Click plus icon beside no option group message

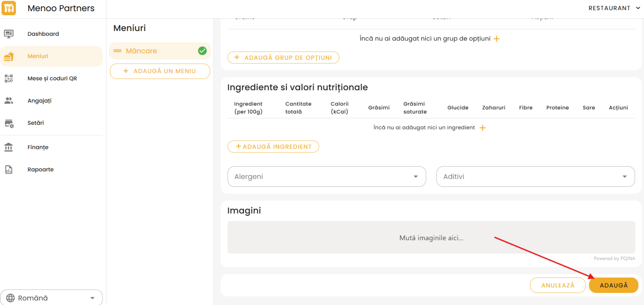(496, 39)
